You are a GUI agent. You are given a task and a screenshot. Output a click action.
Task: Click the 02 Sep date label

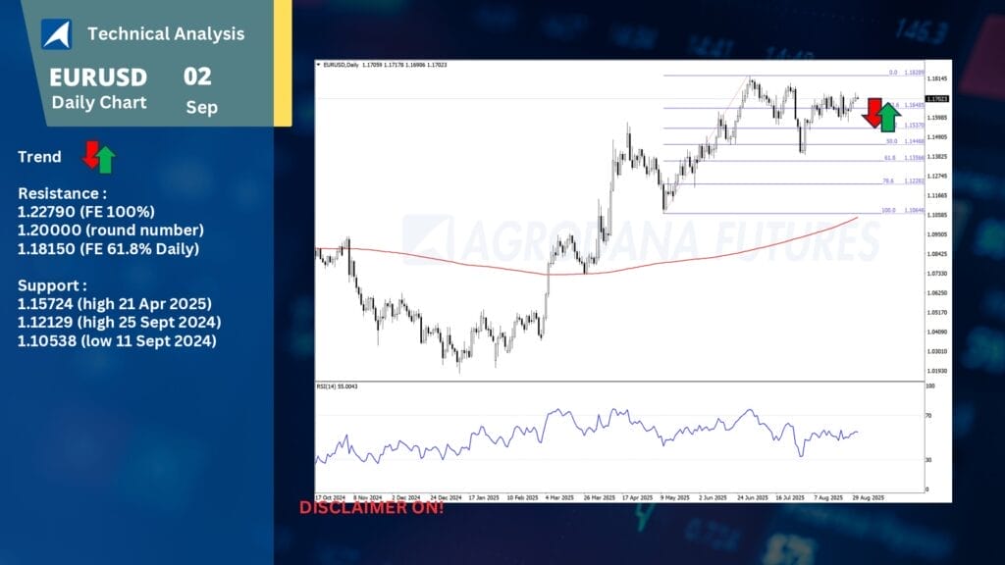pyautogui.click(x=199, y=89)
